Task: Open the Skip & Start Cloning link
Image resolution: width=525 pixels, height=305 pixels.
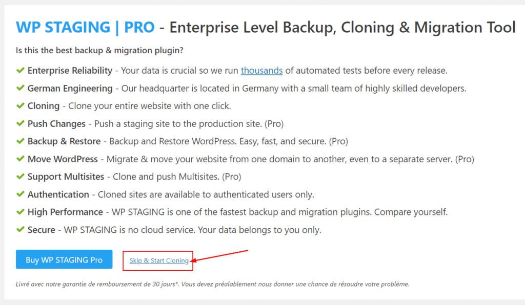Action: click(159, 260)
